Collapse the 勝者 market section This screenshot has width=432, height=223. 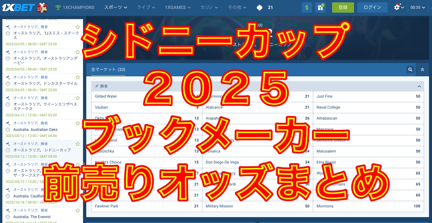419,86
